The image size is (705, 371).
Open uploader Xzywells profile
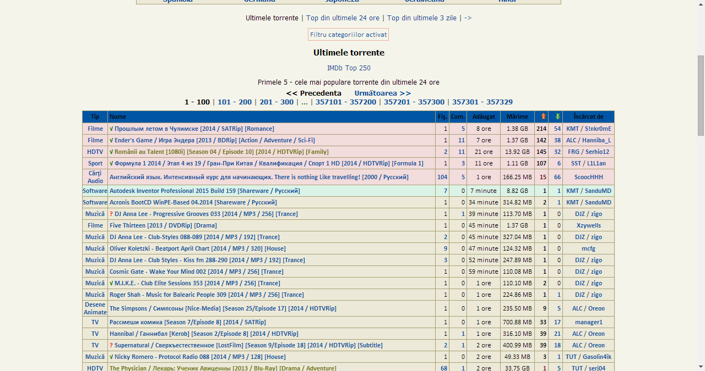(x=589, y=225)
